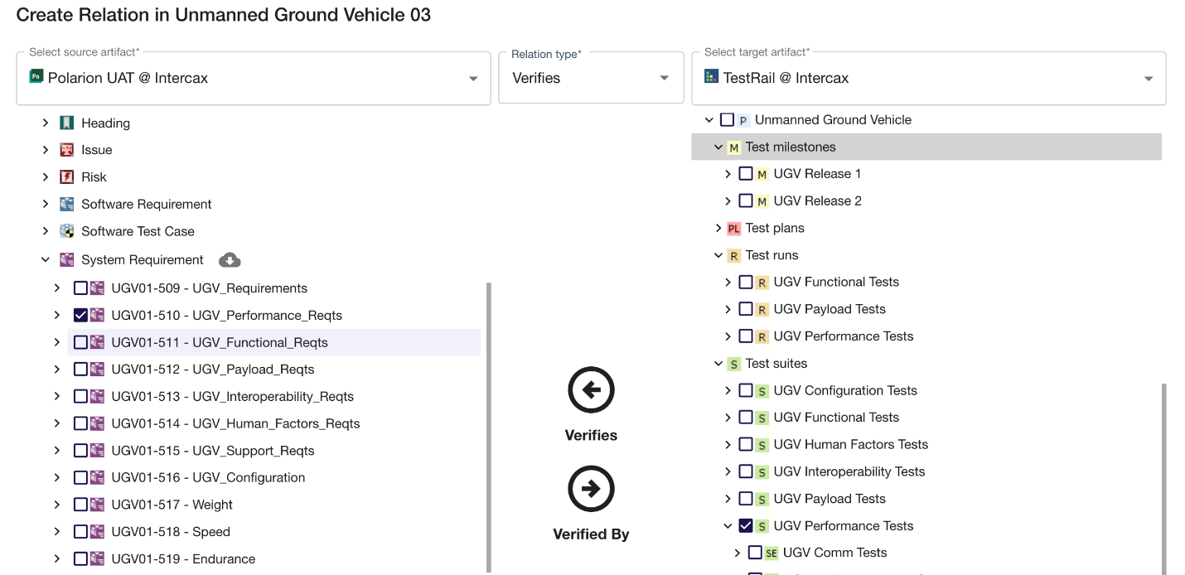Check the UGV Release 1 checkbox
The image size is (1185, 575).
click(x=745, y=174)
